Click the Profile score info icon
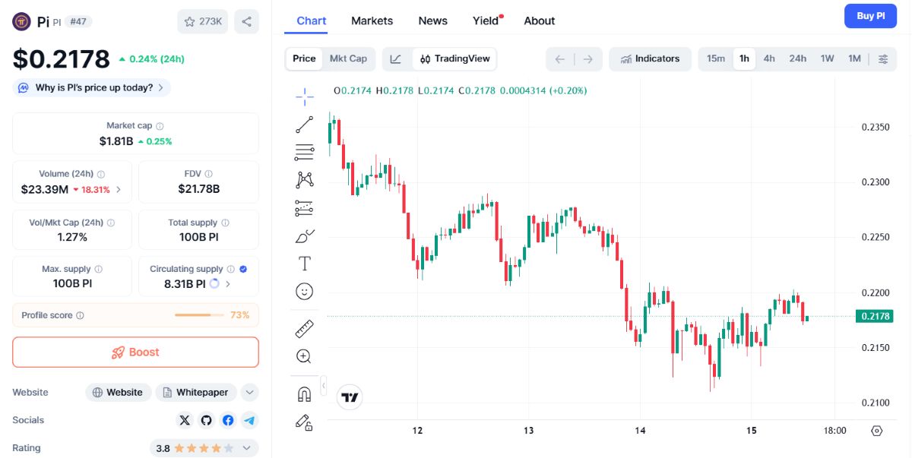Image resolution: width=912 pixels, height=458 pixels. [81, 315]
